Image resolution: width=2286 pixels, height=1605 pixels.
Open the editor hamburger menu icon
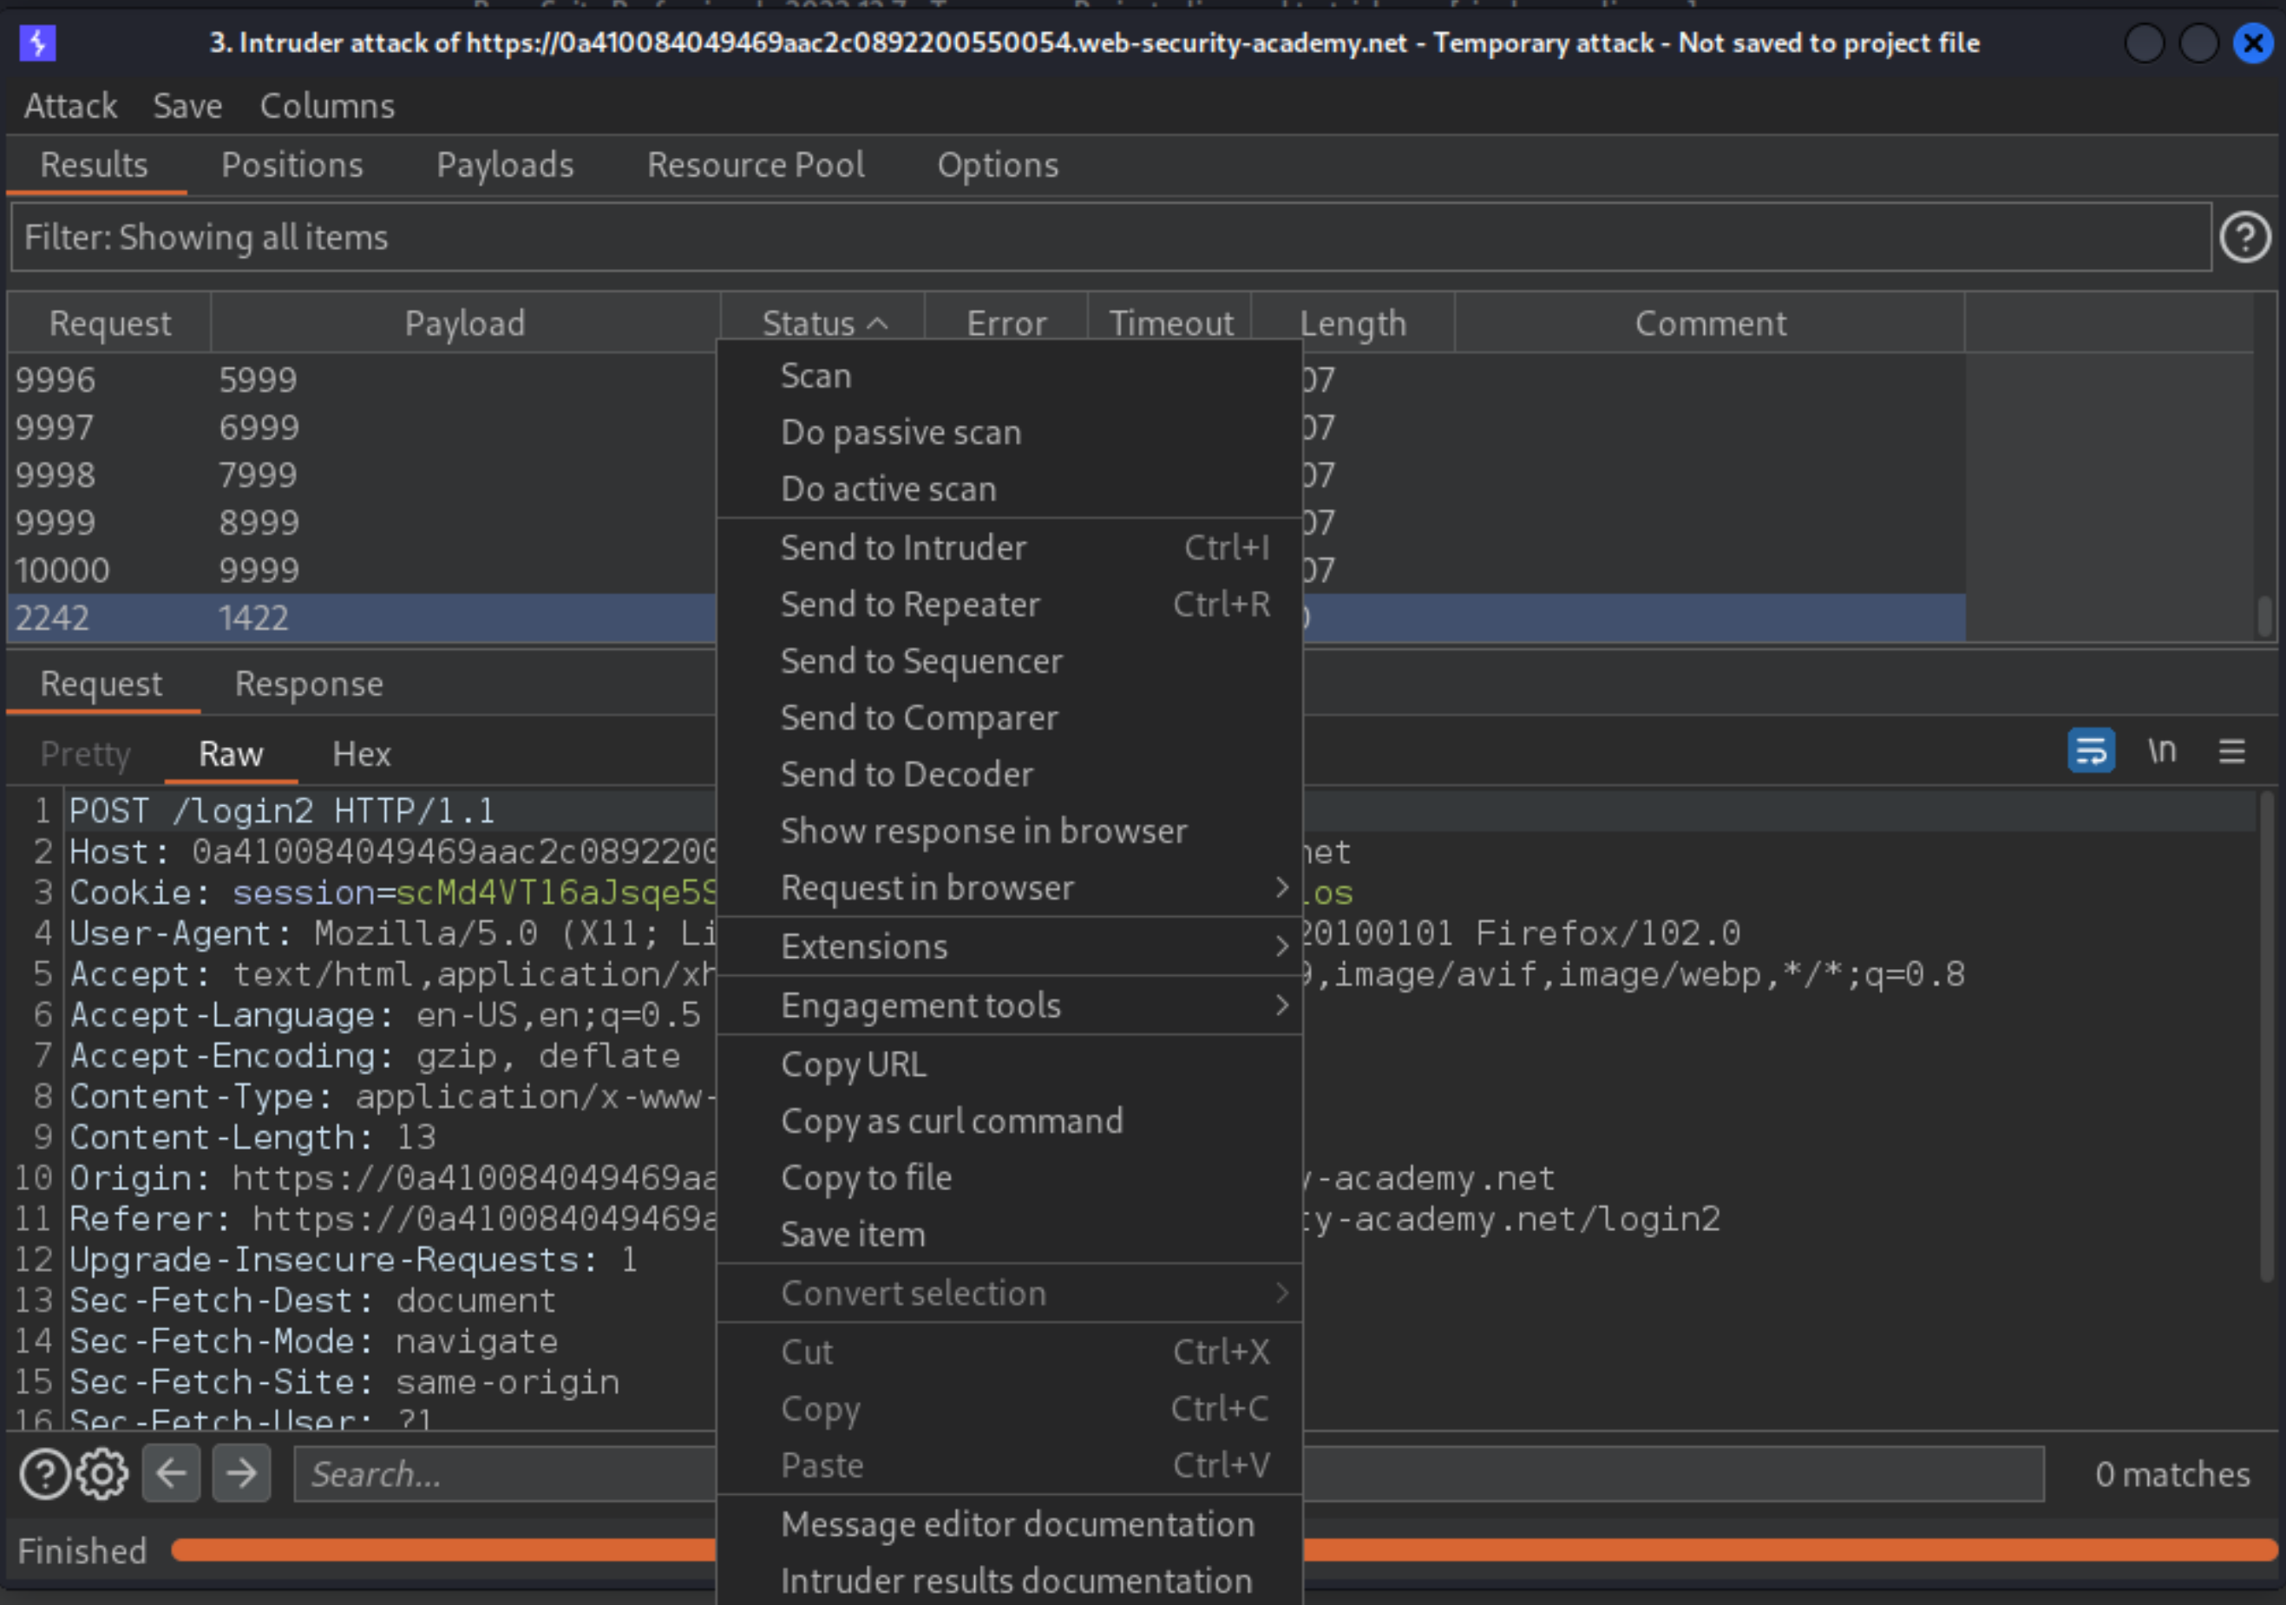tap(2232, 751)
